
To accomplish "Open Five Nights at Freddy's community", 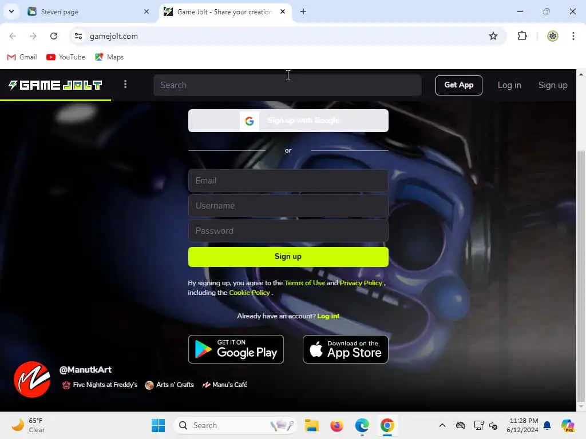I will click(100, 385).
